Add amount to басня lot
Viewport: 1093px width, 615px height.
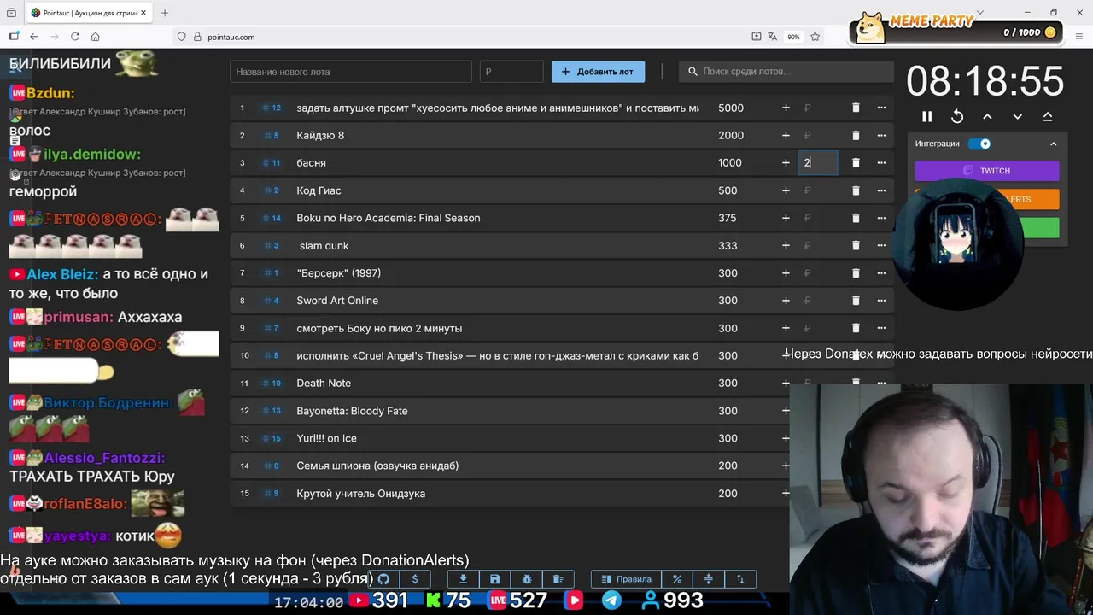[786, 162]
